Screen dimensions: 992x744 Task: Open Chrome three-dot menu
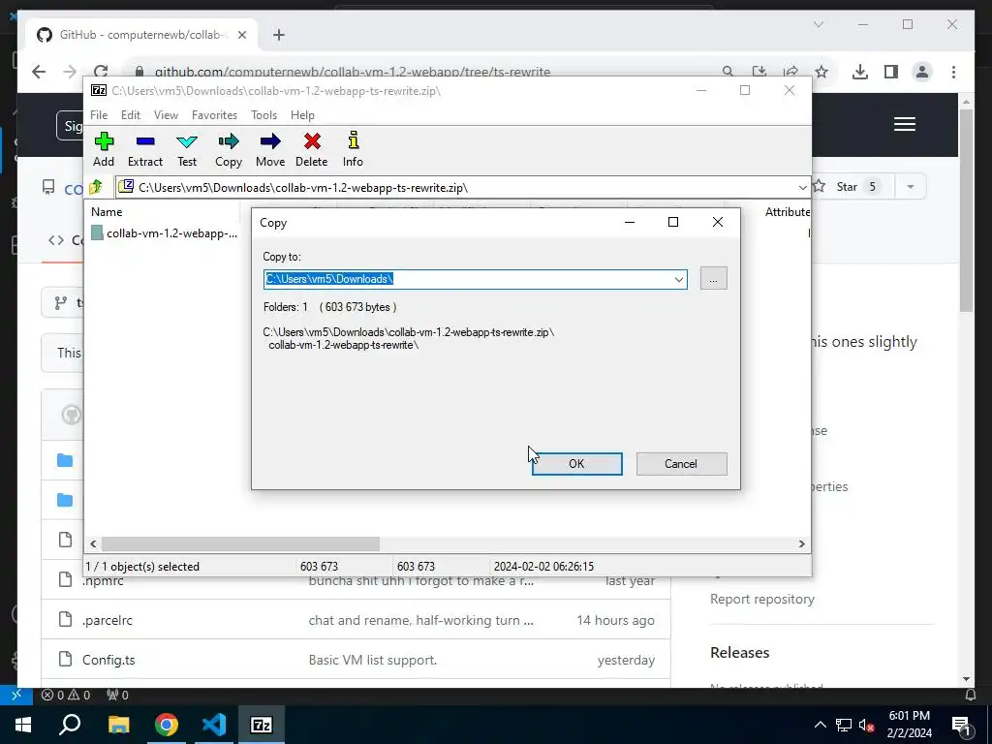pyautogui.click(x=953, y=72)
